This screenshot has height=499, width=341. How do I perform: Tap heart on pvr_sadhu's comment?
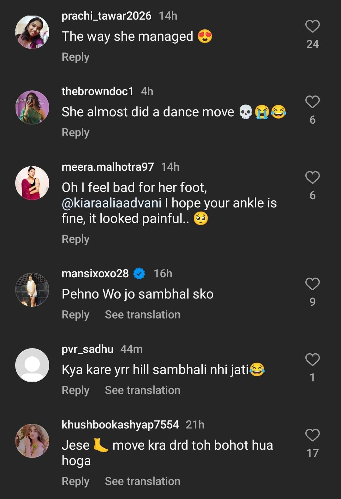coord(312,360)
